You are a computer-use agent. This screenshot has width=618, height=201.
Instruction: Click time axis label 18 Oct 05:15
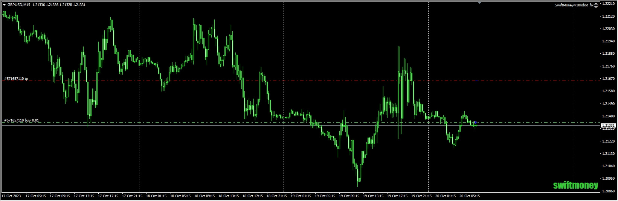point(181,196)
